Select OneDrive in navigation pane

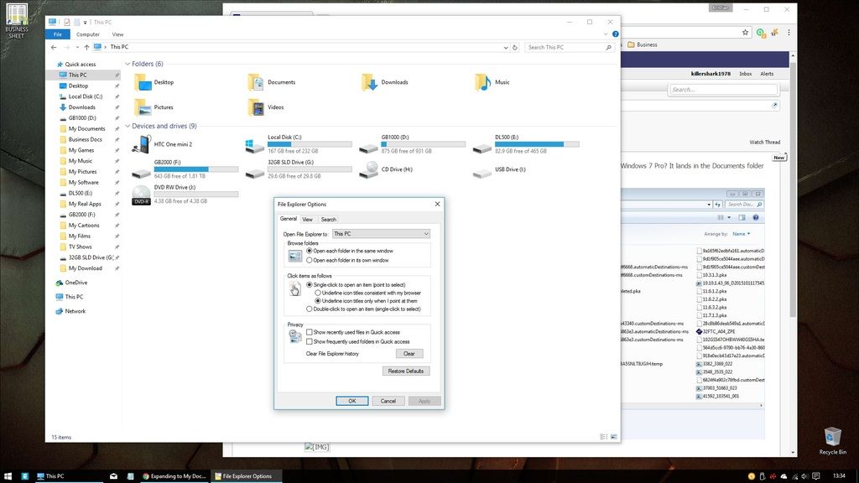coord(76,283)
